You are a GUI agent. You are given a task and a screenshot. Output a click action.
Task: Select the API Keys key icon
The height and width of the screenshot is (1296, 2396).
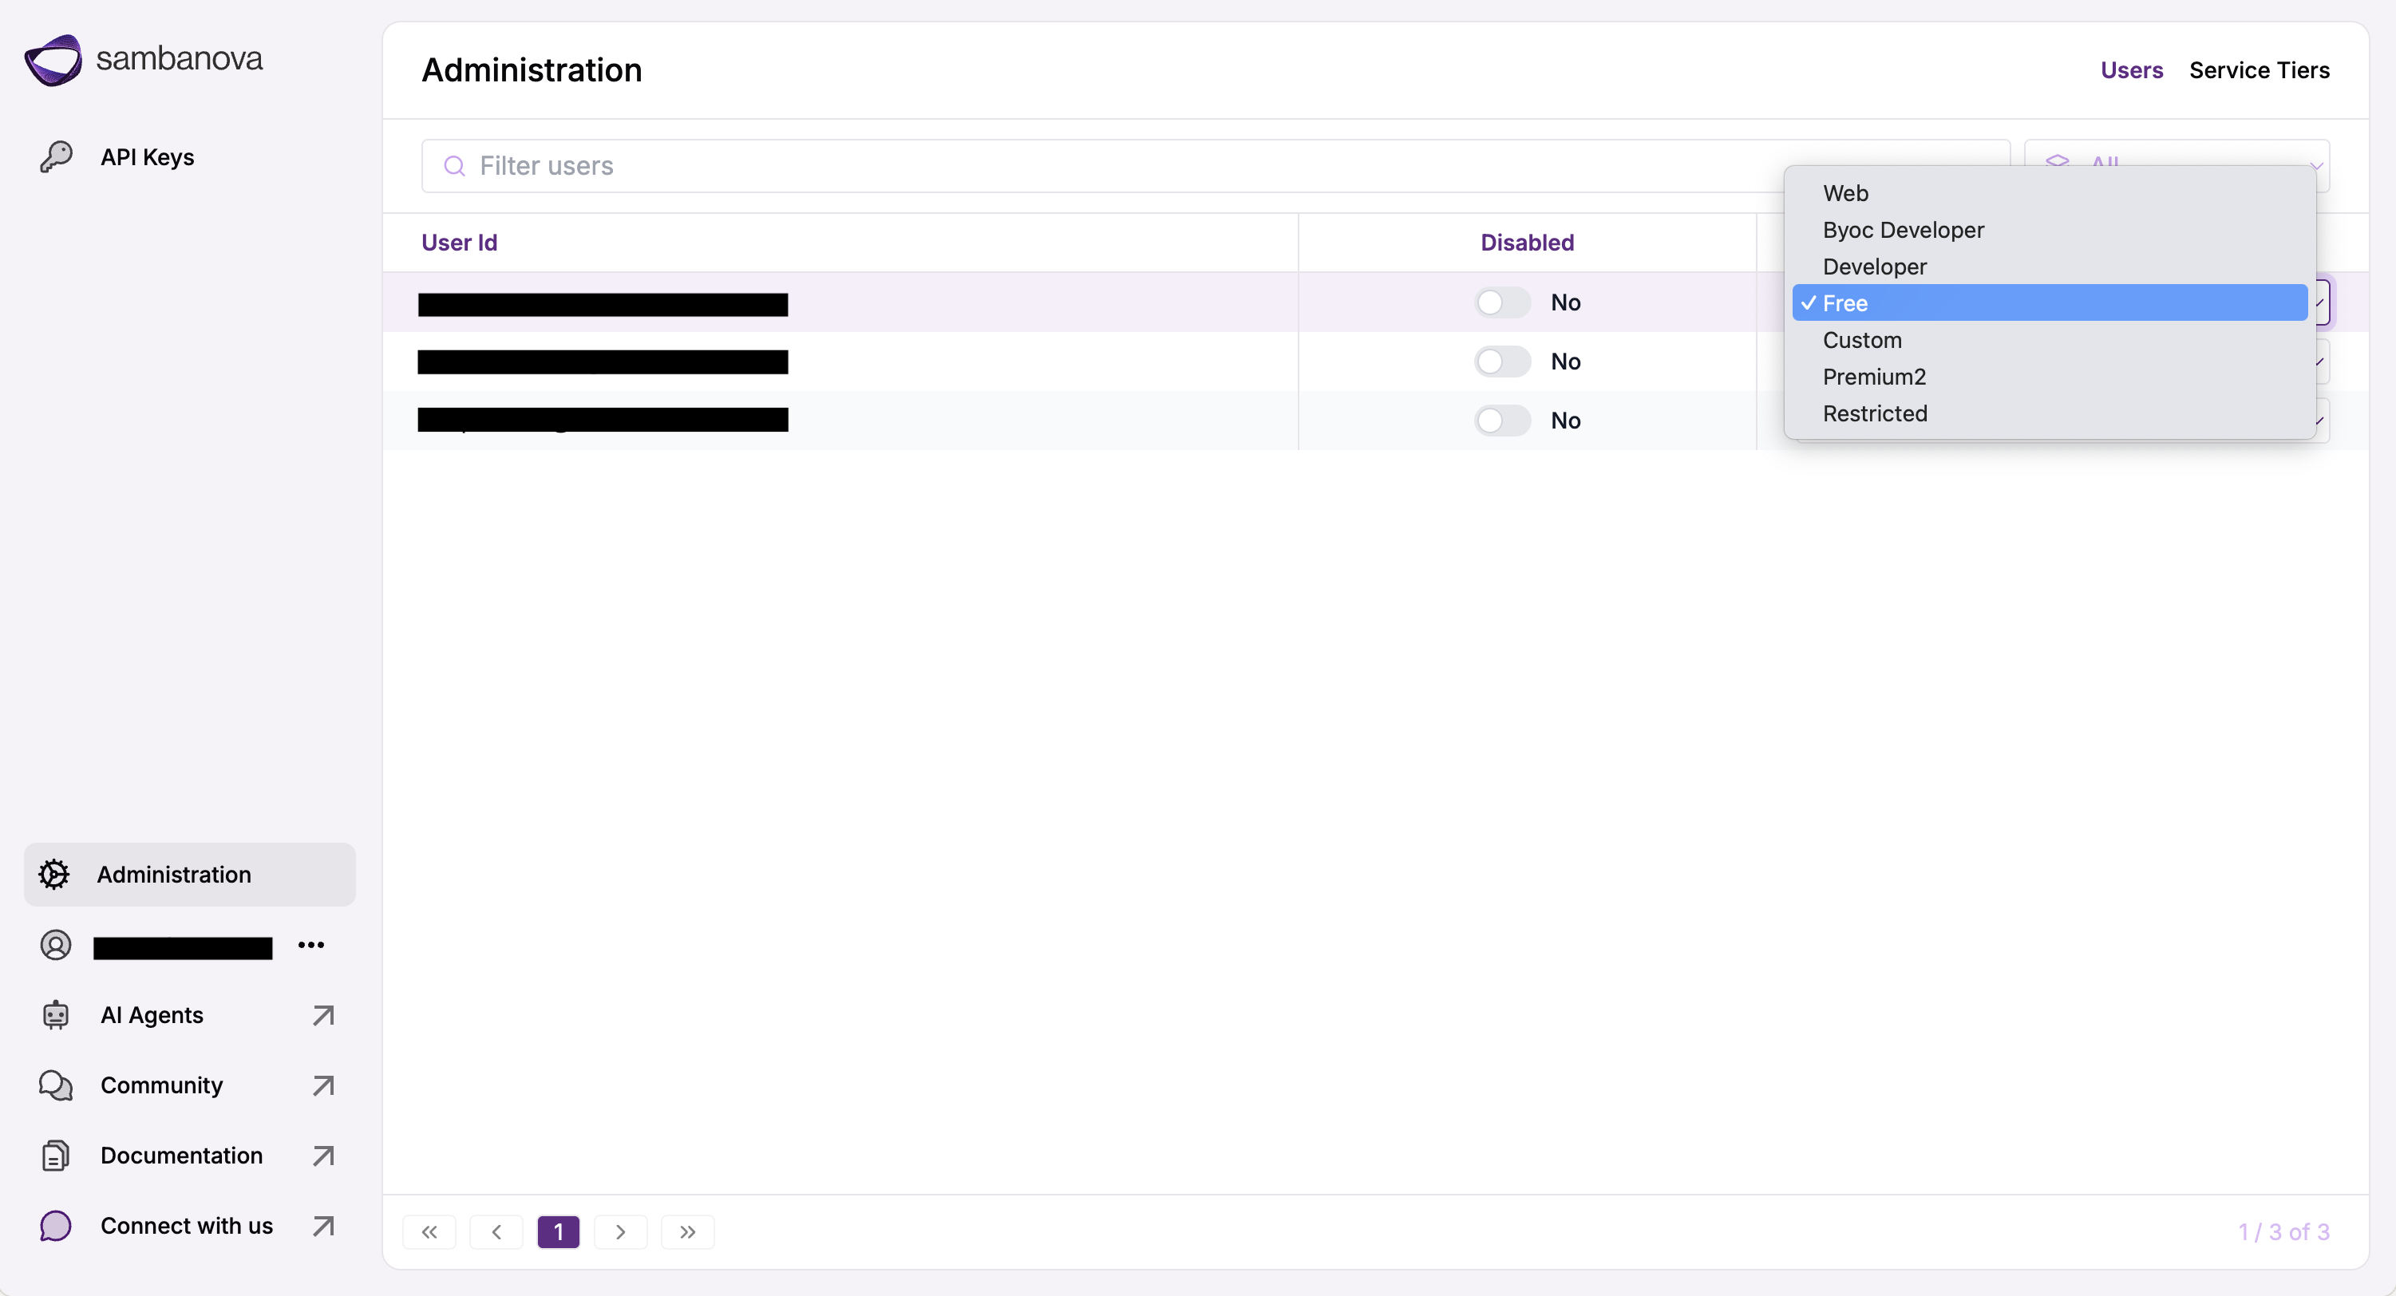56,156
